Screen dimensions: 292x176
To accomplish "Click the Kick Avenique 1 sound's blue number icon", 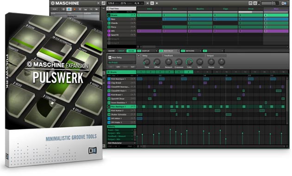I will (109, 79).
